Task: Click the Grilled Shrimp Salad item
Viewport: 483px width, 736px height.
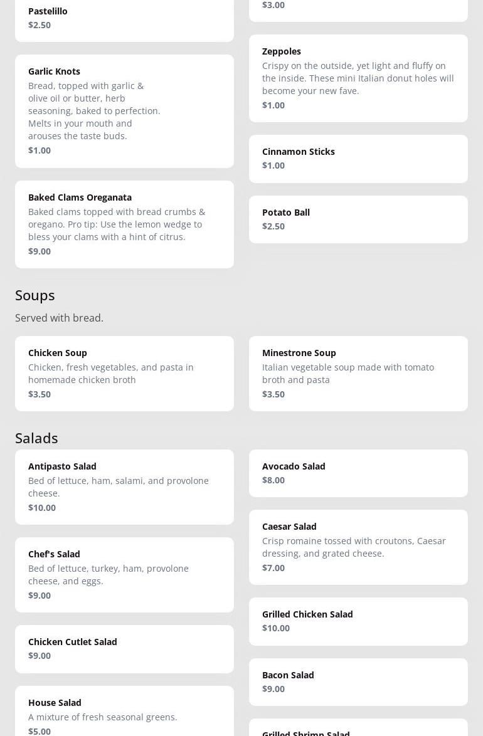Action: point(358,730)
